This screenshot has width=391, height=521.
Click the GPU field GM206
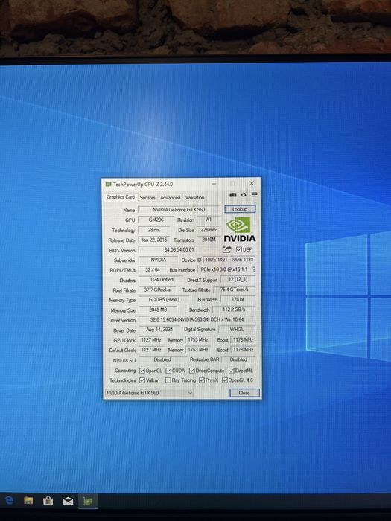(156, 220)
